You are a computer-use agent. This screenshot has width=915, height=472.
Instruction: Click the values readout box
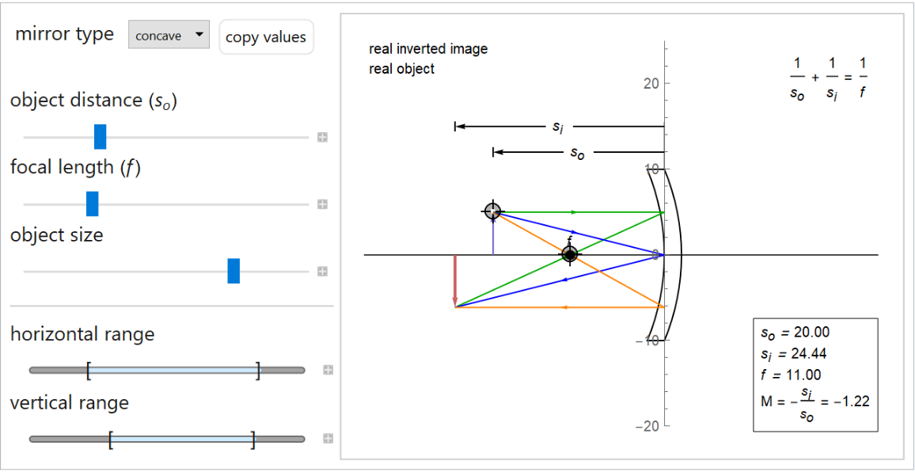[x=814, y=375]
